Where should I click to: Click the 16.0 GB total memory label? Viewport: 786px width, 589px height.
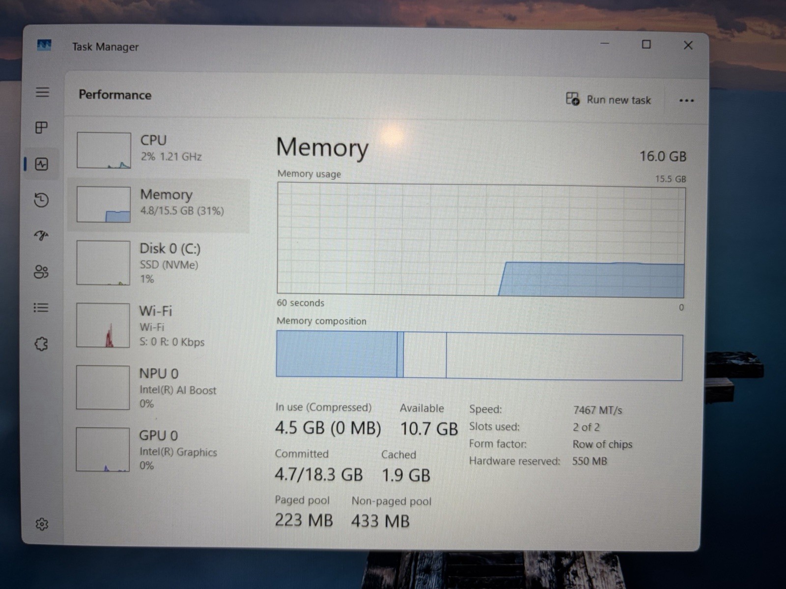tap(663, 157)
